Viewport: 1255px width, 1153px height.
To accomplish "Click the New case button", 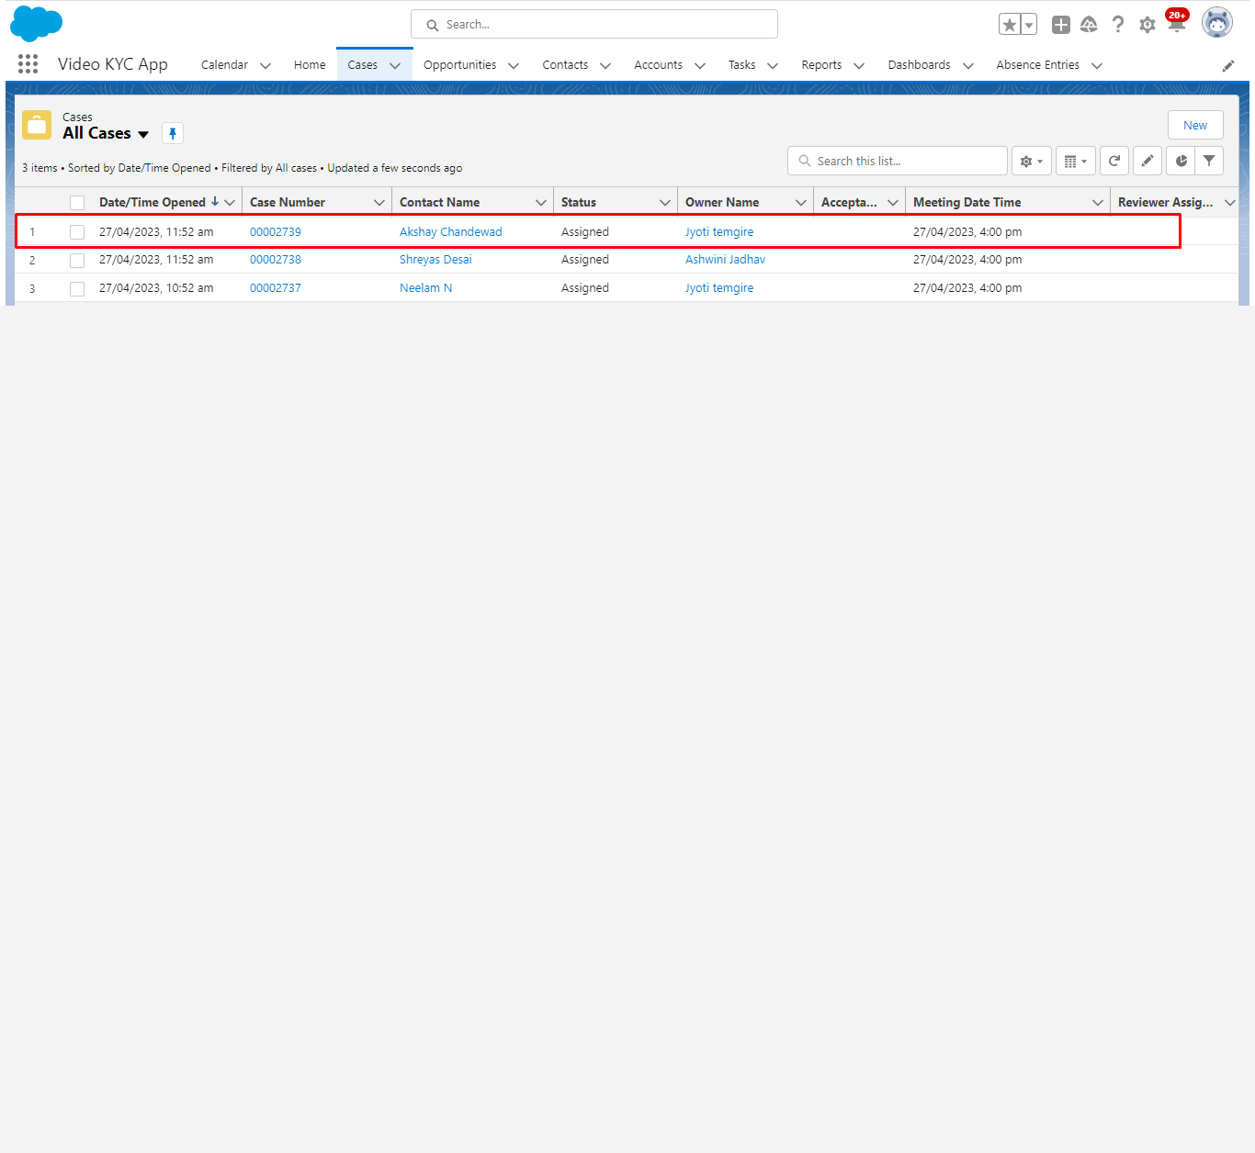I will [x=1195, y=125].
